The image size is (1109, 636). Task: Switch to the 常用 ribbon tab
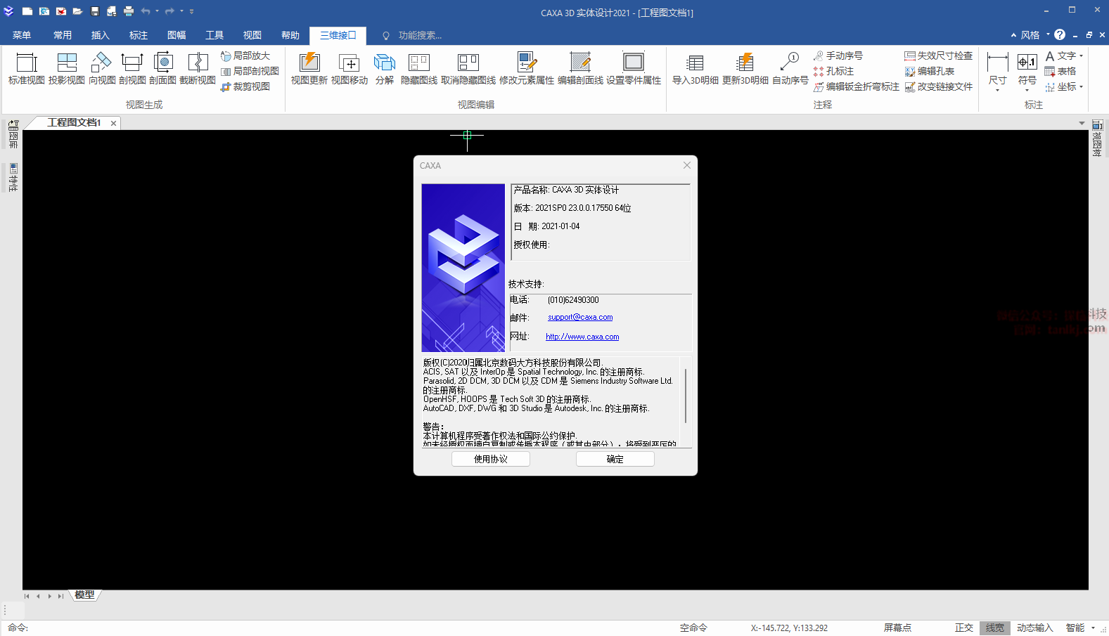63,35
